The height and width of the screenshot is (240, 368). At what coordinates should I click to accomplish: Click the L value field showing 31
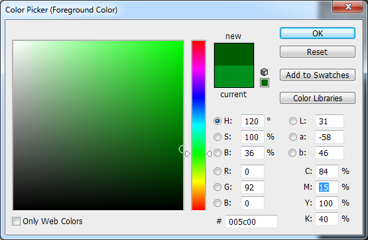pyautogui.click(x=330, y=121)
